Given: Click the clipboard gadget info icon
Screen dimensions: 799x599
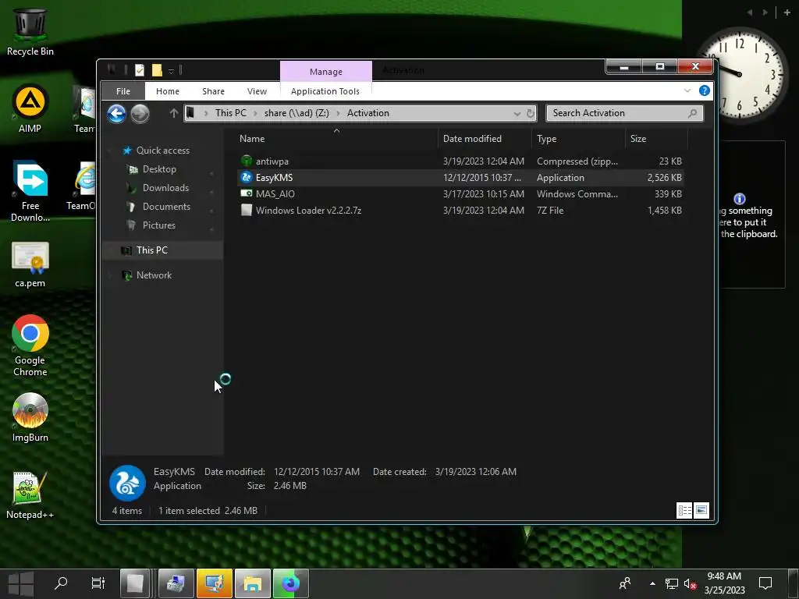Looking at the screenshot, I should 740,199.
